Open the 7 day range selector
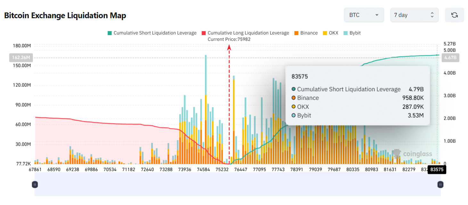This screenshot has width=468, height=205. tap(414, 15)
